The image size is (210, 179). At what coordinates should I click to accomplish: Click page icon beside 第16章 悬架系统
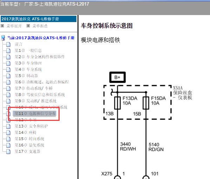point(8,145)
